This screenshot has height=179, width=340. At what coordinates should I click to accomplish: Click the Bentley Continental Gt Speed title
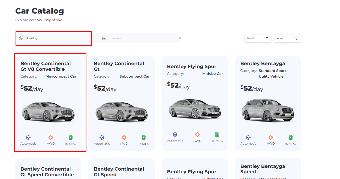point(119,172)
